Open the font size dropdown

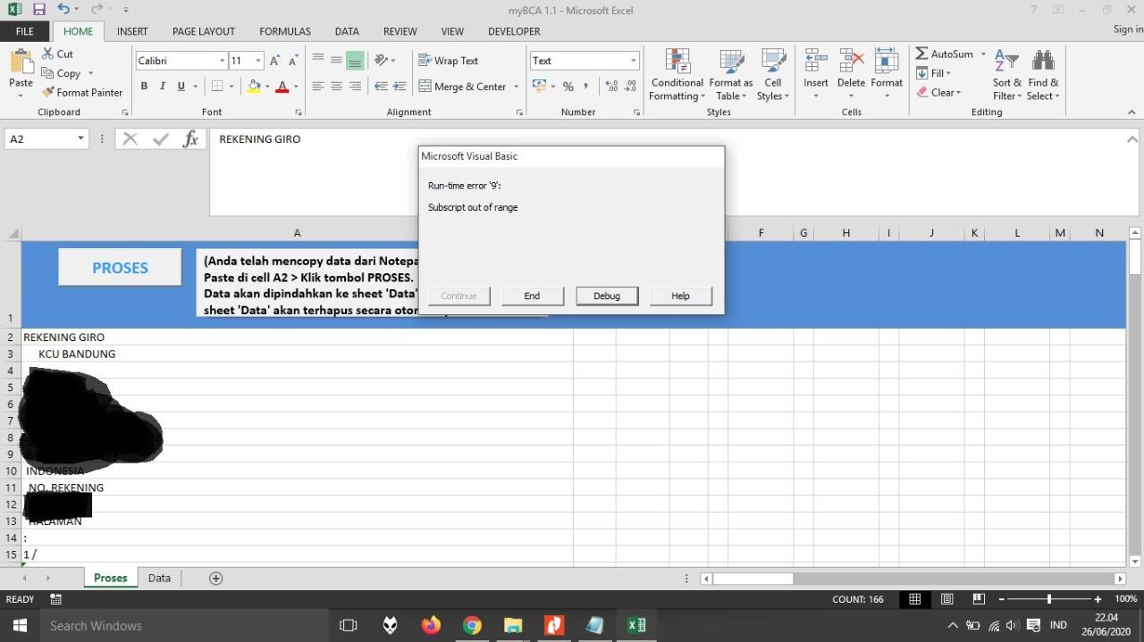click(x=258, y=61)
